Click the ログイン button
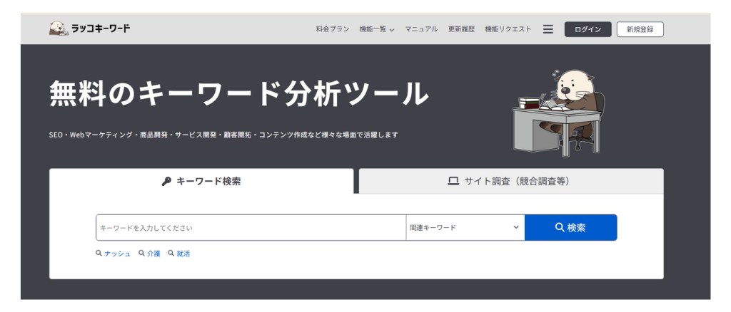Image resolution: width=731 pixels, height=312 pixels. (588, 29)
